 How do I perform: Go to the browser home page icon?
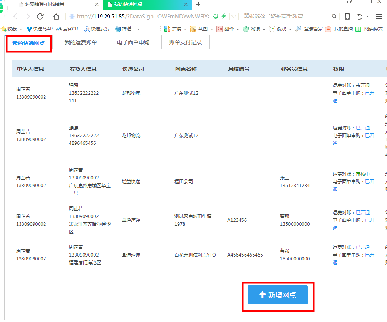[56, 17]
